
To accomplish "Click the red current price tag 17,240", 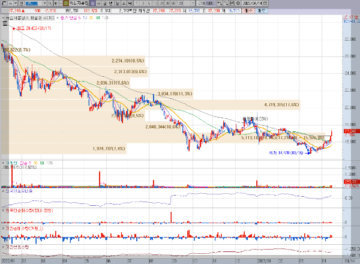I will pos(351,131).
